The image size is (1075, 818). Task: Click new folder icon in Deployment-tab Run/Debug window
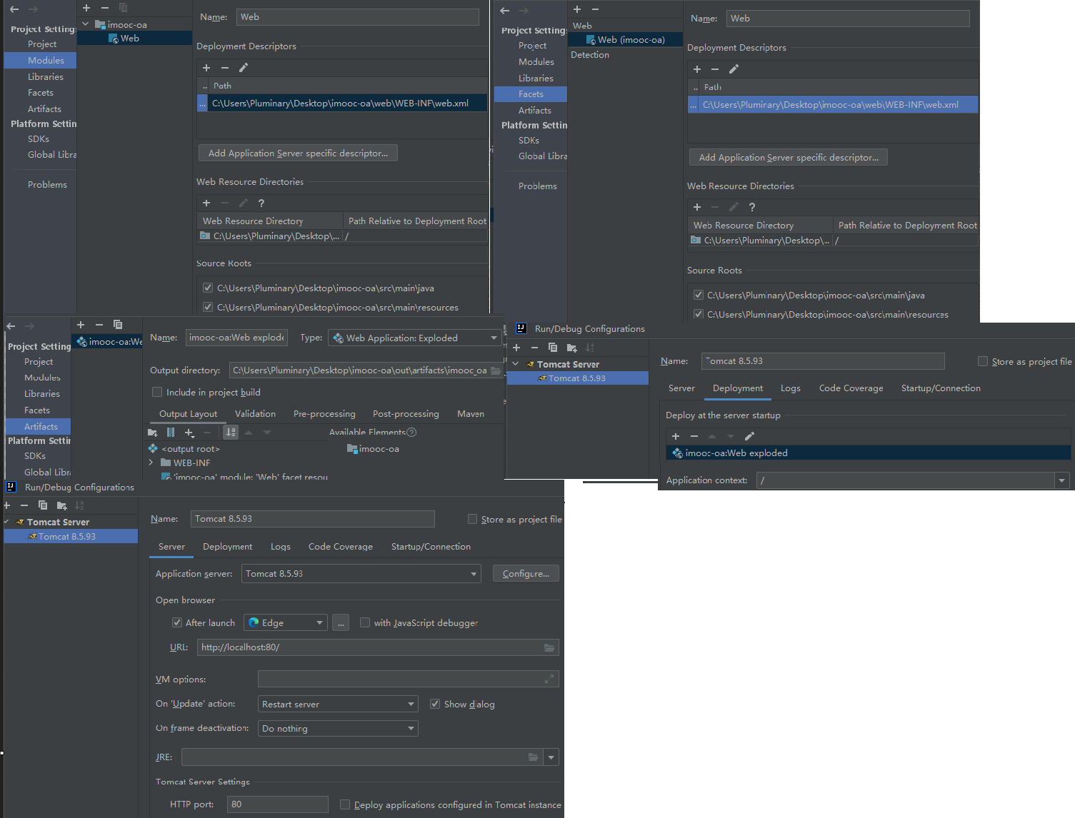pos(571,348)
